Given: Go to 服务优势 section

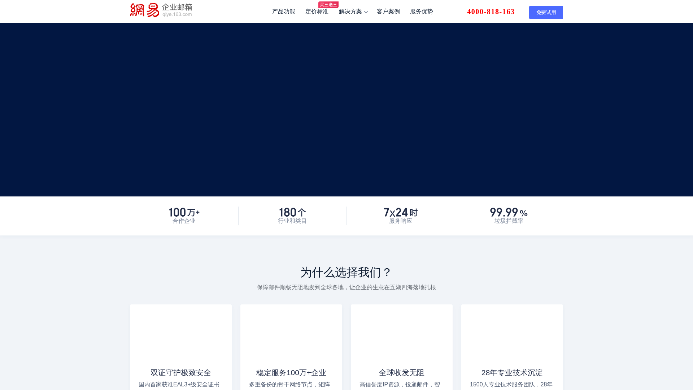Looking at the screenshot, I should (422, 12).
